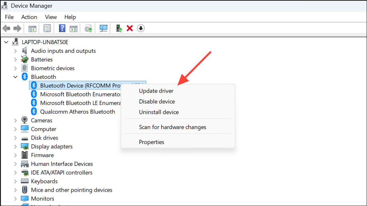Collapse the LAPTOP-UN8AT50E root node
The image size is (367, 206).
[6, 42]
